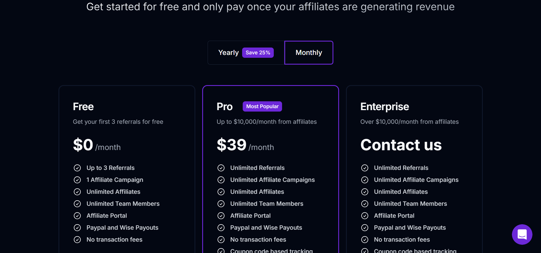
Task: Click the $39 /month price
Action: click(x=245, y=145)
